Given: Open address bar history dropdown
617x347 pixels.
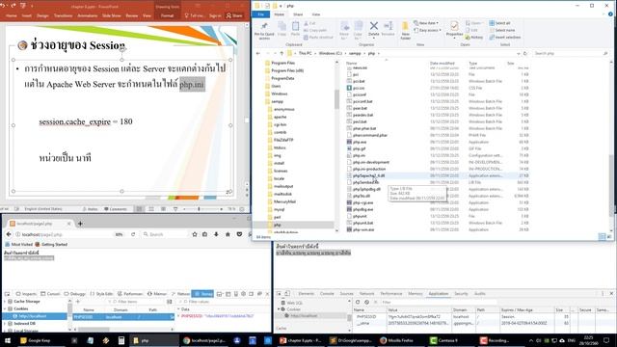Looking at the screenshot, I should point(519,53).
